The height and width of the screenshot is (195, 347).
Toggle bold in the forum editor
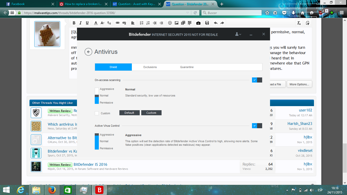tap(74, 23)
